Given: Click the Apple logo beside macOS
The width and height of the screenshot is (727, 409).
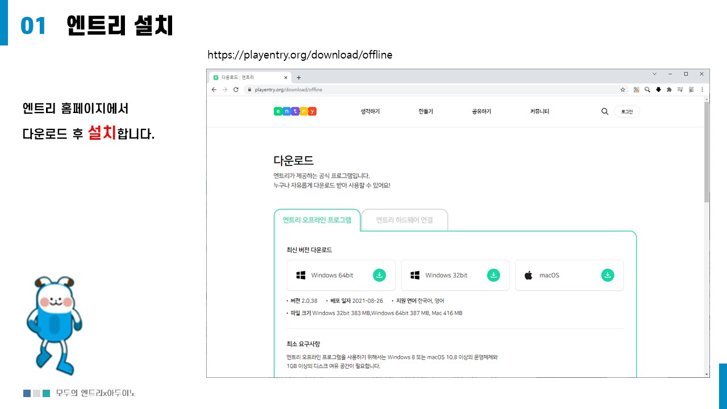Looking at the screenshot, I should pyautogui.click(x=528, y=275).
